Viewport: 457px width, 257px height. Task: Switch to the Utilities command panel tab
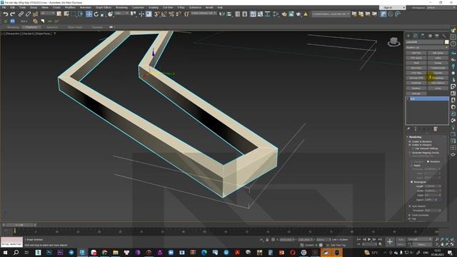tap(444, 36)
